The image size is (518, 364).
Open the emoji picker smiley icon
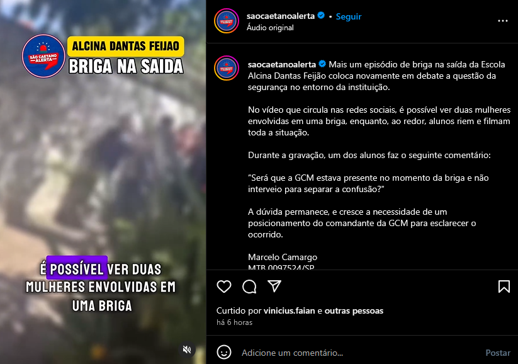point(224,352)
